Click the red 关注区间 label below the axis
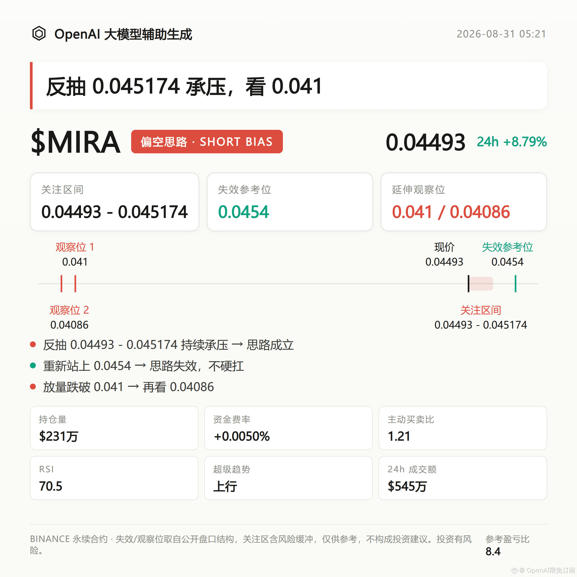This screenshot has height=577, width=577. (481, 310)
